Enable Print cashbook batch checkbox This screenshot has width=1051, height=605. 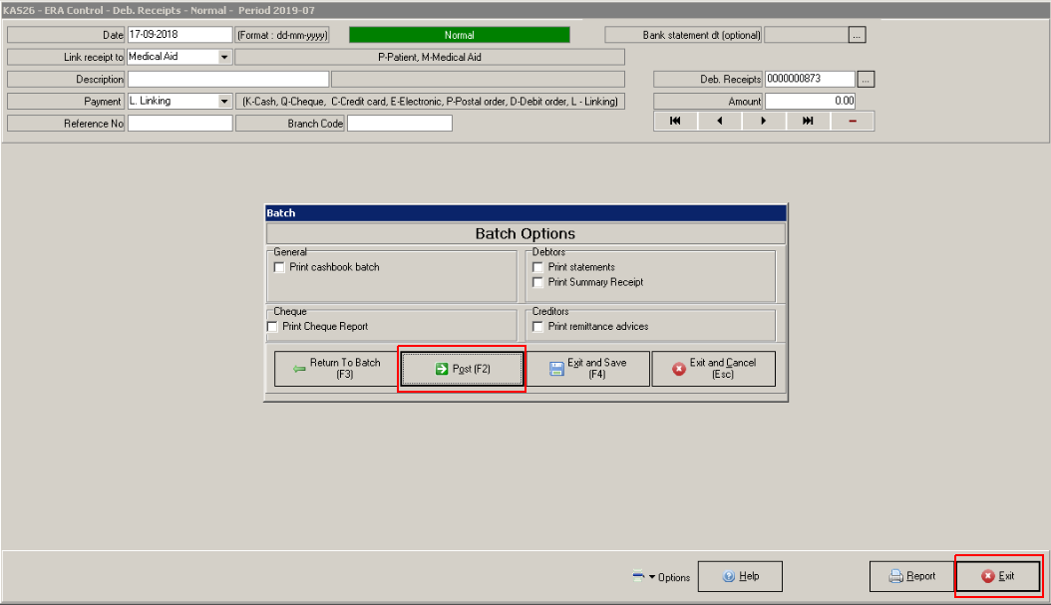pos(279,267)
